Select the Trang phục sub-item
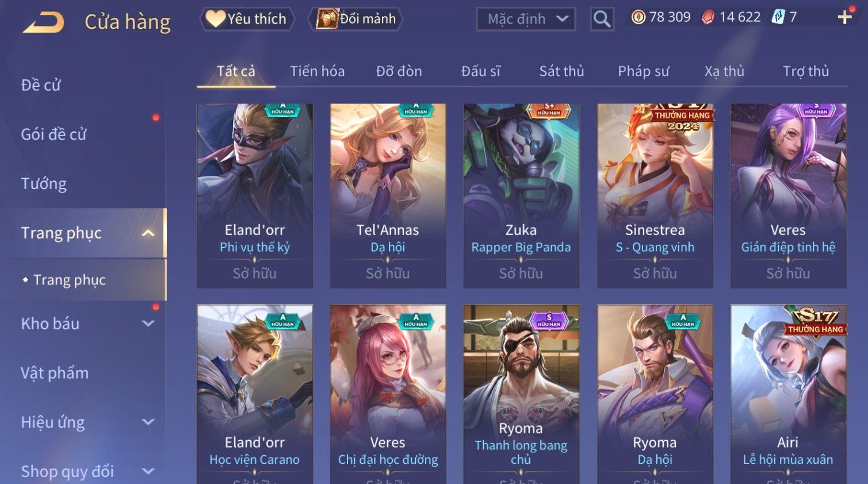868x484 pixels. click(70, 280)
